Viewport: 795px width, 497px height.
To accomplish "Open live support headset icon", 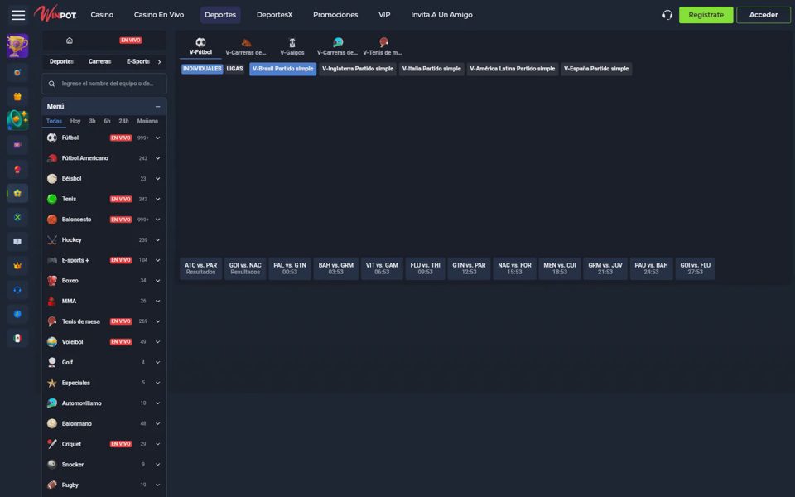I will point(667,15).
